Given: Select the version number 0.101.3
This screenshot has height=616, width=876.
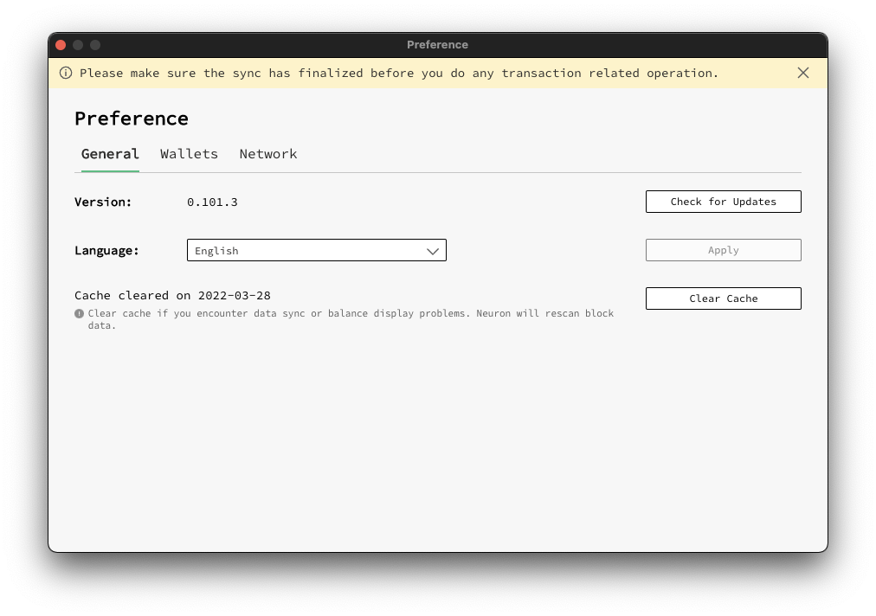Looking at the screenshot, I should [x=212, y=202].
